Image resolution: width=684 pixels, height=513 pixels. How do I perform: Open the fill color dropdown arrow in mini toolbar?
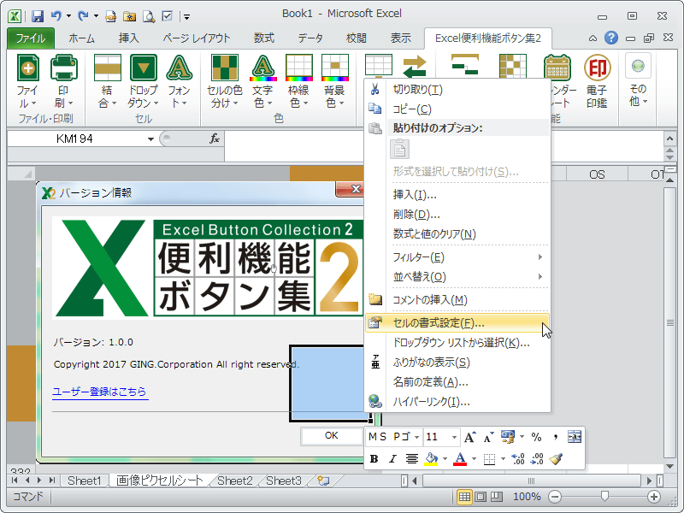click(x=445, y=459)
